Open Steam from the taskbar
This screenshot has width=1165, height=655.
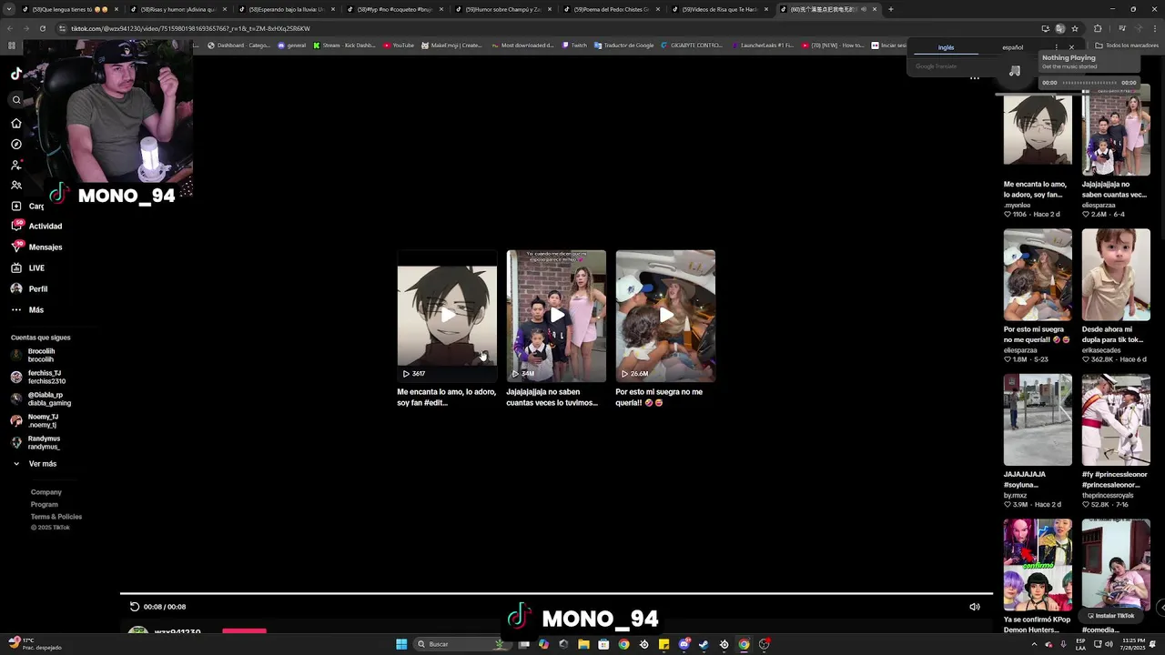coord(704,644)
